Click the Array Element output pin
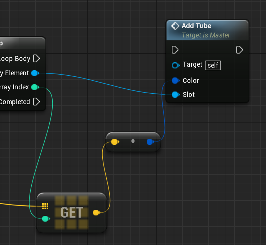 coord(35,73)
